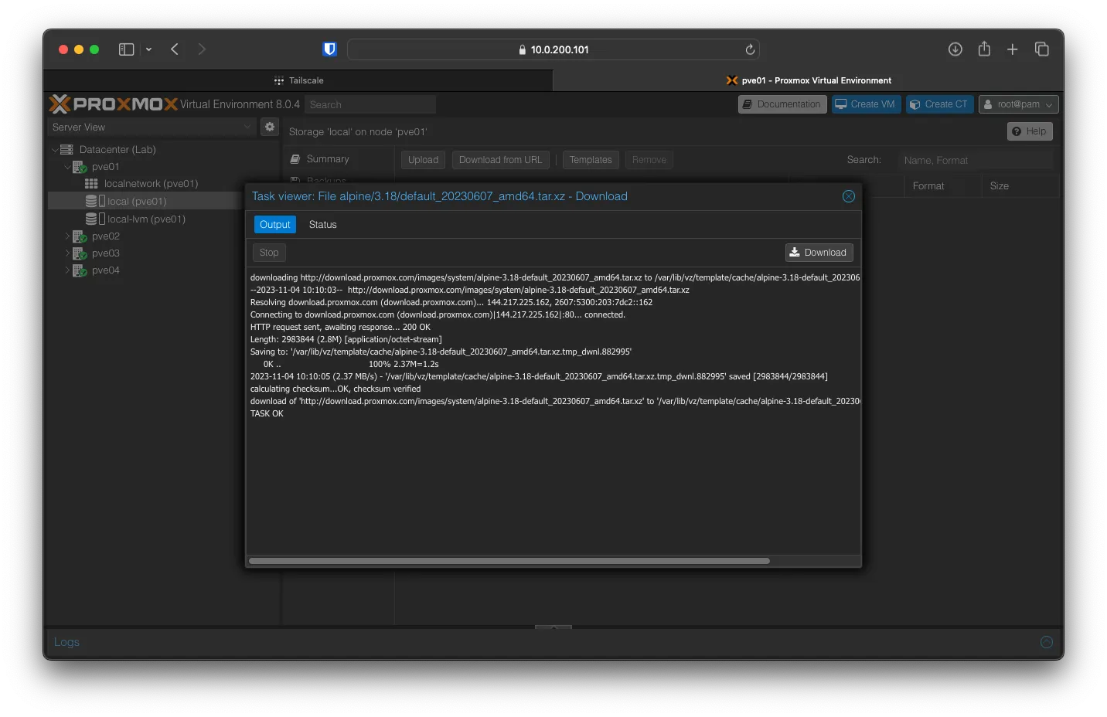Collapse the Datacenter (Lab) tree node
Image resolution: width=1107 pixels, height=717 pixels.
(x=55, y=150)
